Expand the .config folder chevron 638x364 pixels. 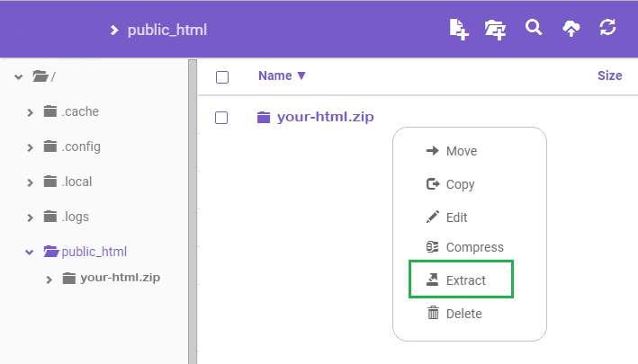point(31,147)
